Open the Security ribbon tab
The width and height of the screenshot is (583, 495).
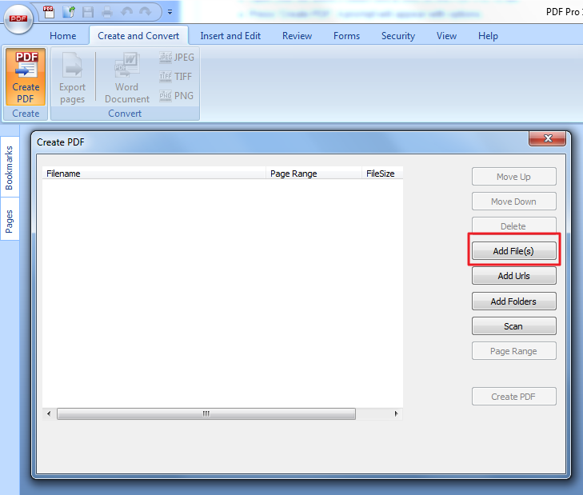click(x=397, y=36)
